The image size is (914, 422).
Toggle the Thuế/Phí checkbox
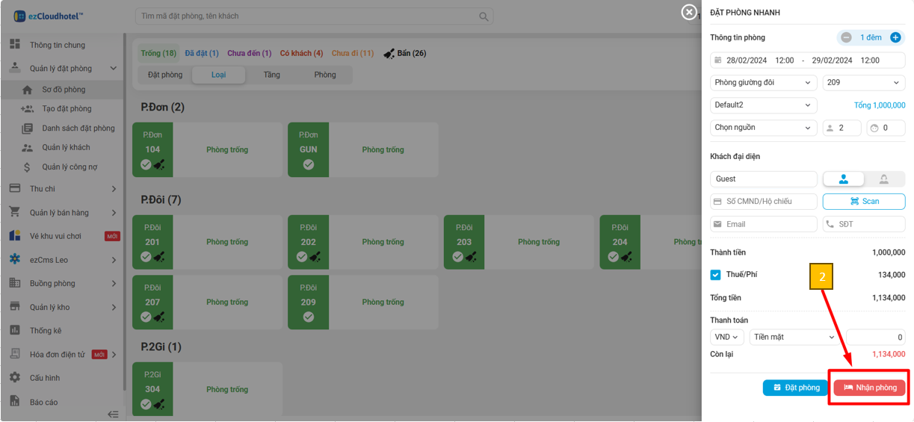(x=716, y=275)
